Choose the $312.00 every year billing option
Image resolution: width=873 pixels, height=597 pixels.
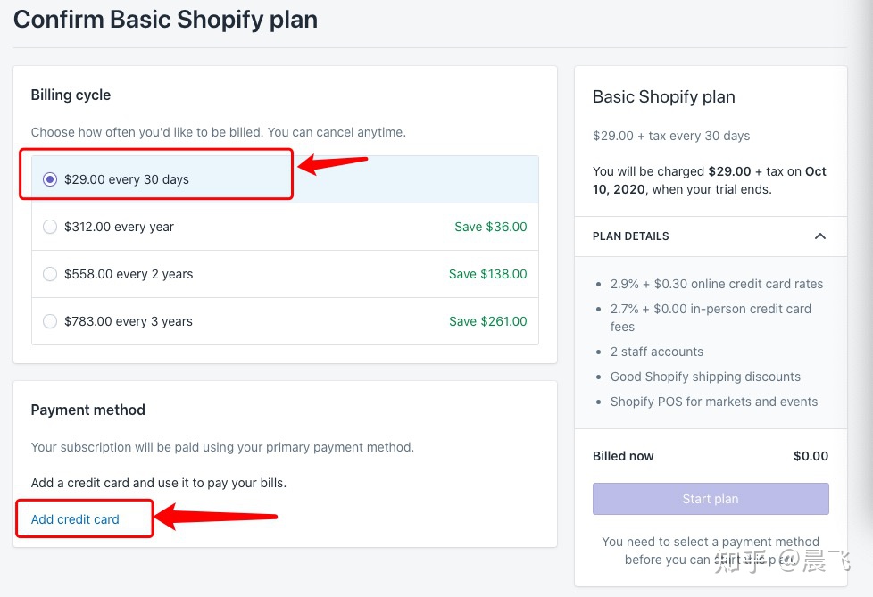[x=50, y=227]
